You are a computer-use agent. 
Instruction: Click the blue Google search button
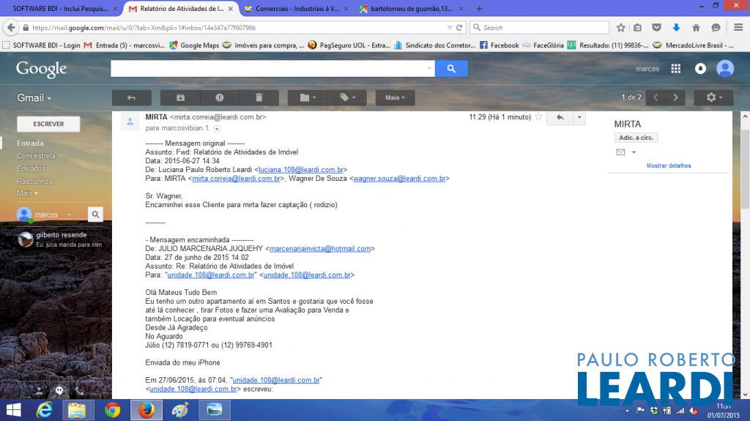tap(451, 69)
